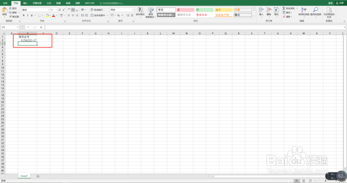
Task: Select the Format Painter (格式刷) brush
Action: click(10, 17)
